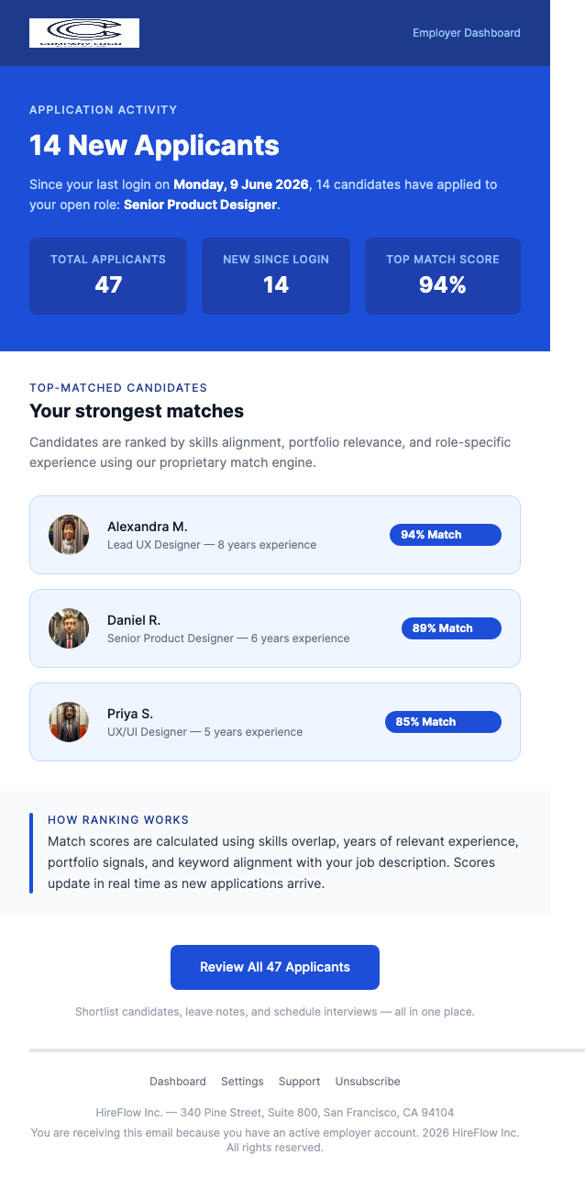The width and height of the screenshot is (585, 1177).
Task: Open Alexandra M.'s profile photo
Action: [69, 535]
